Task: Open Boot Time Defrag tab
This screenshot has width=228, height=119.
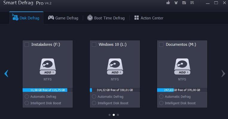Action: 106,18
